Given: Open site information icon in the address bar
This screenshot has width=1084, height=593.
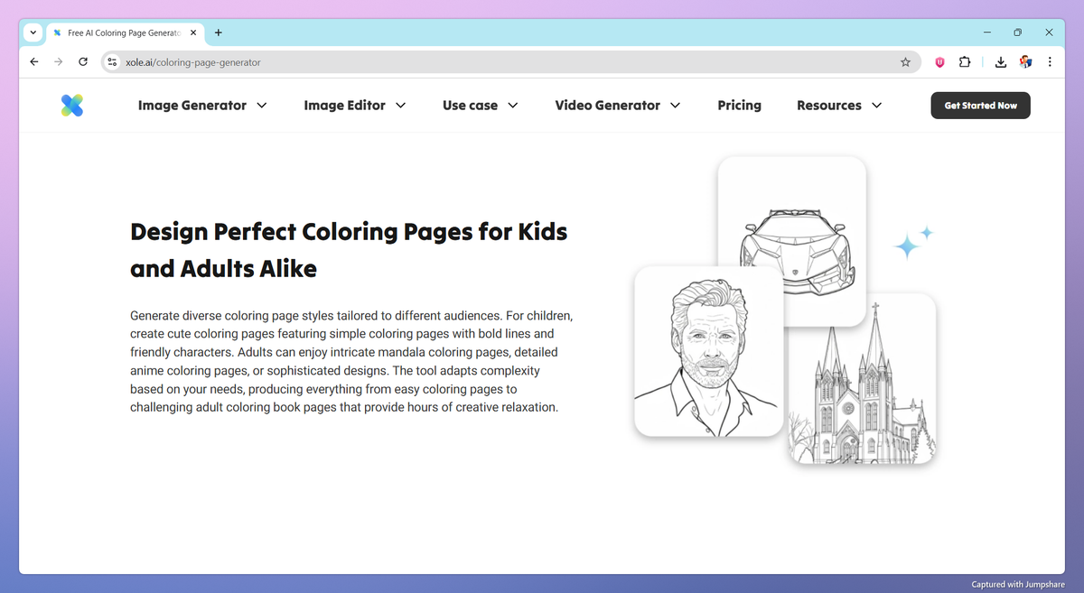Looking at the screenshot, I should pyautogui.click(x=111, y=61).
